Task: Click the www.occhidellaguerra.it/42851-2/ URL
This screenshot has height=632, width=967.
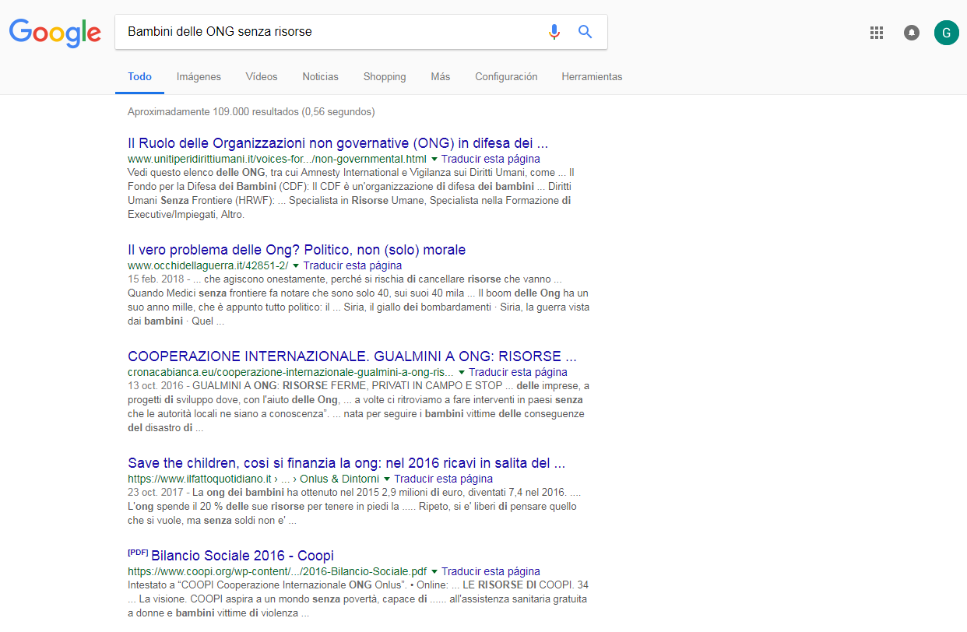Action: [208, 265]
